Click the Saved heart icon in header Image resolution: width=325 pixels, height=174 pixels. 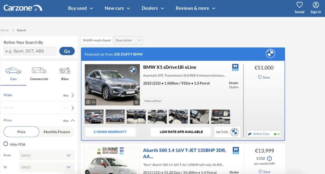coord(299,5)
